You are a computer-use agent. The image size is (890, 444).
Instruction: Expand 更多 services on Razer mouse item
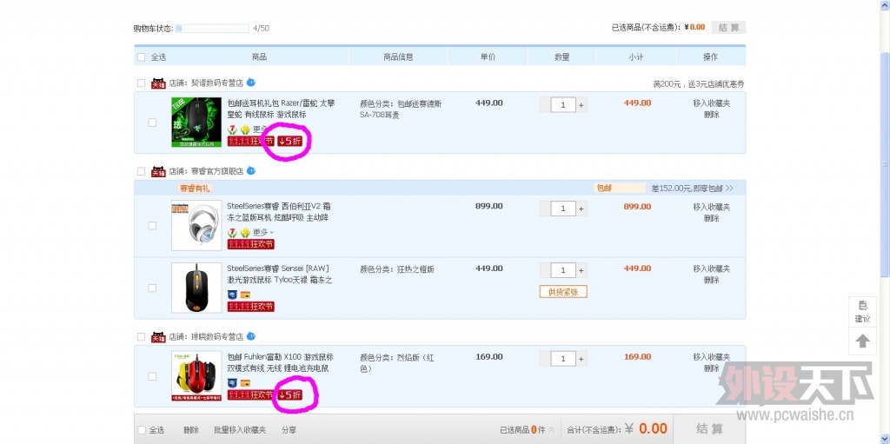point(261,129)
